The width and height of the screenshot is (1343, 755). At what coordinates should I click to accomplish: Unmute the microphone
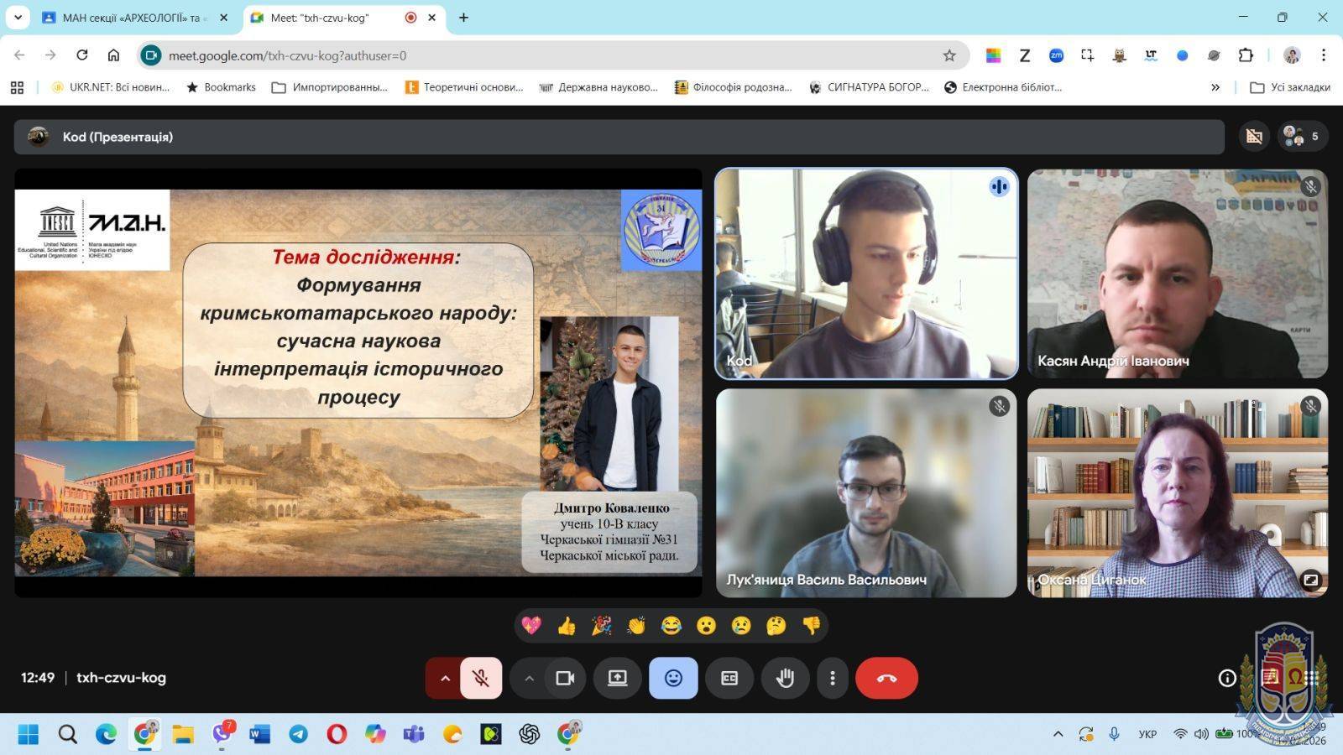pos(481,678)
